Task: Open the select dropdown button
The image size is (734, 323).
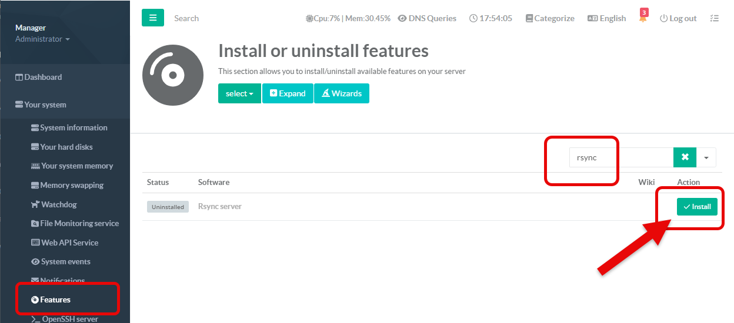Action: [x=239, y=93]
